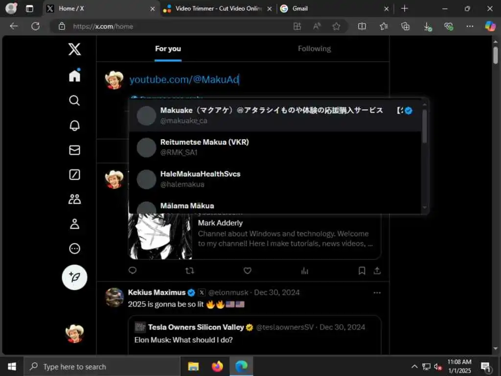Share the Mark Adderly post
This screenshot has width=501, height=376.
click(x=377, y=271)
